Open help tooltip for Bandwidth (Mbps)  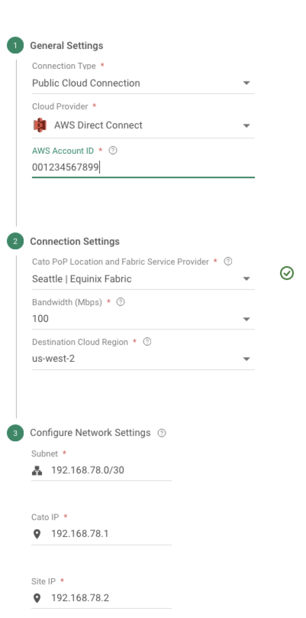click(x=121, y=302)
